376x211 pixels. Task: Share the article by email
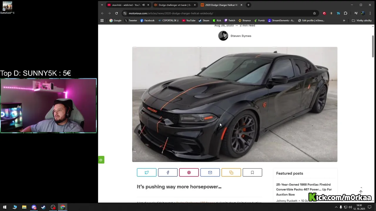[x=210, y=173]
